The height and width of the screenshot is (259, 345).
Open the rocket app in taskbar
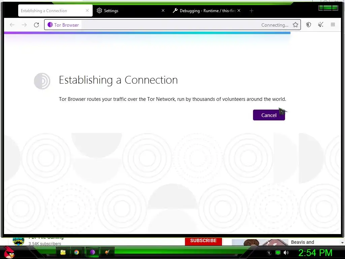107,252
